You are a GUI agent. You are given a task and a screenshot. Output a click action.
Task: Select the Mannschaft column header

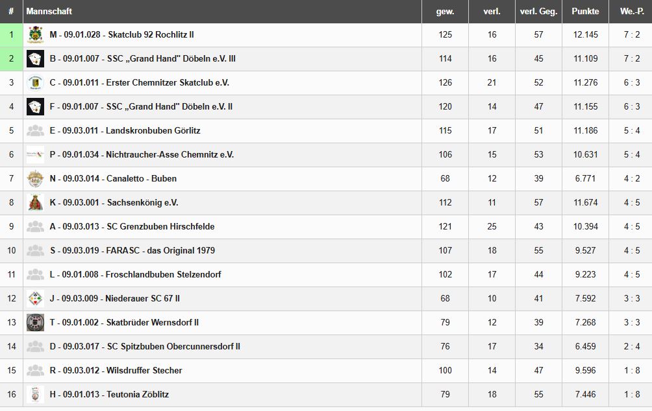click(x=49, y=12)
